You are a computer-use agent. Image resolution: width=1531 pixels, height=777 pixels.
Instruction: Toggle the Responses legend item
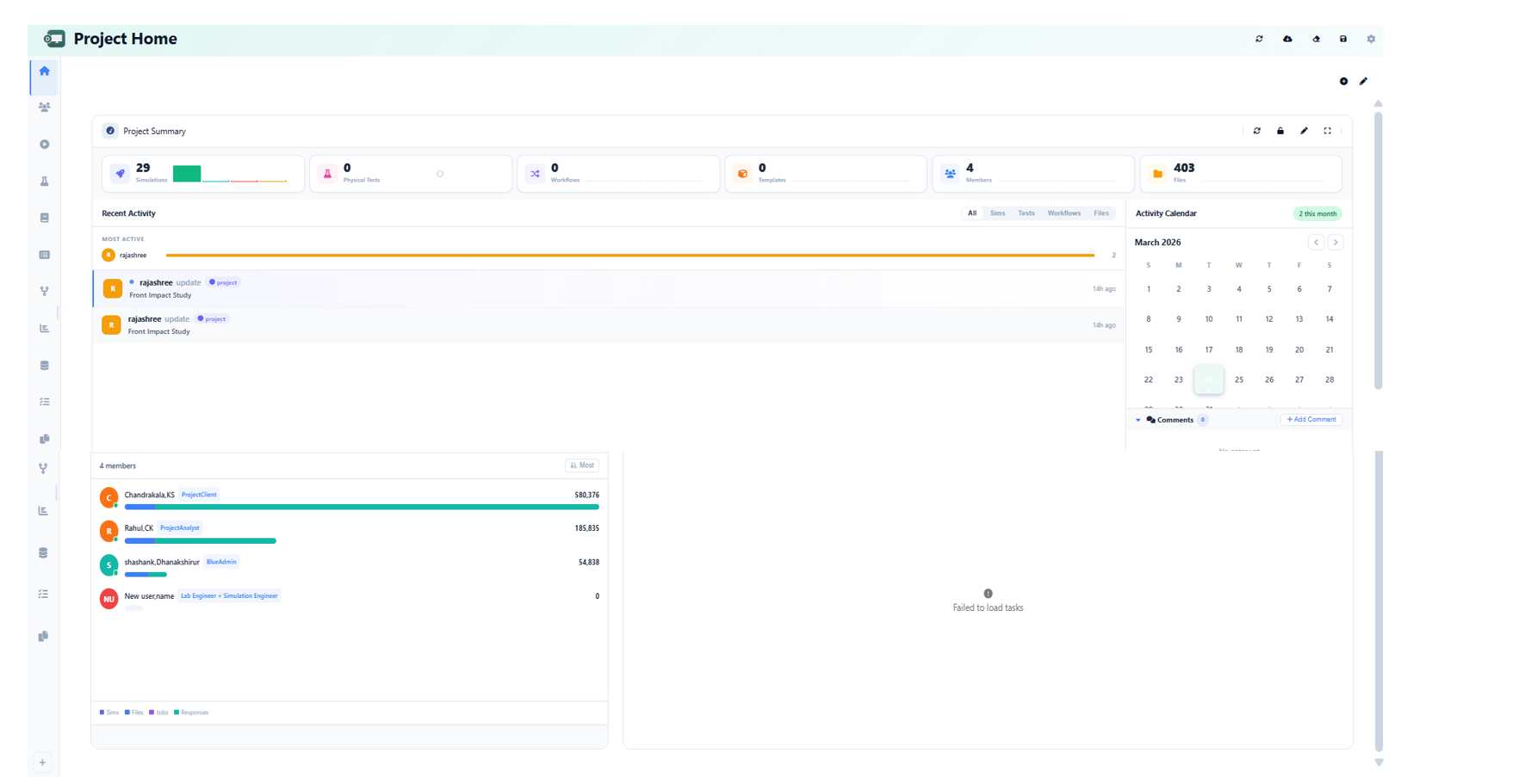point(191,712)
